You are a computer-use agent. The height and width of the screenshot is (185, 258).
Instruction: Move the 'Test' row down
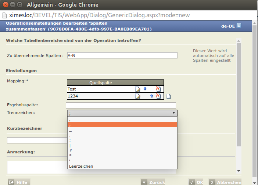[145, 89]
